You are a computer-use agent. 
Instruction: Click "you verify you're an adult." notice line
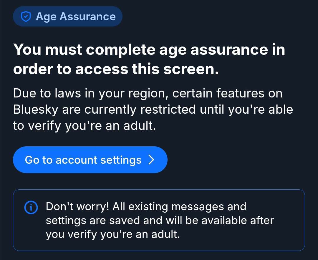[x=112, y=235]
